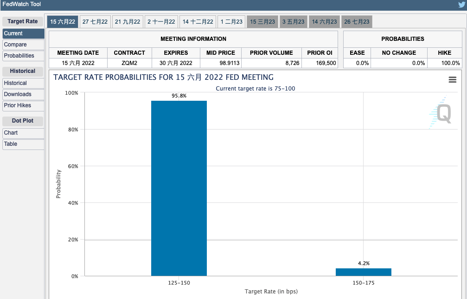Viewport: 467px width, 299px height.
Task: Click the ZQM2 contract cell
Action: pos(129,63)
